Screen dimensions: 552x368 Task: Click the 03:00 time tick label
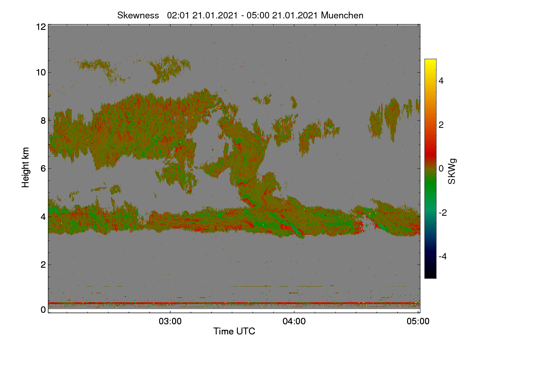point(170,322)
